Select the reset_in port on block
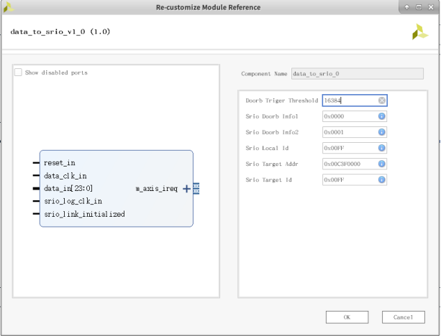 pyautogui.click(x=59, y=163)
